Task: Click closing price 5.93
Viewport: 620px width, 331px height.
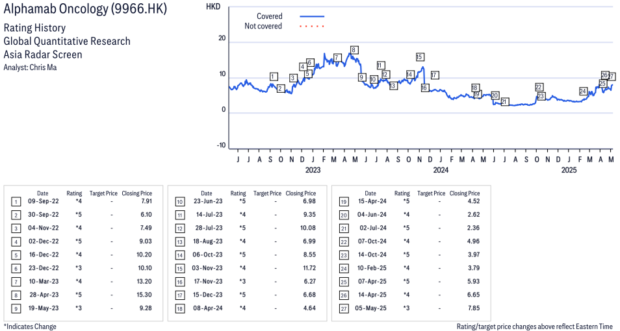Action: point(473,281)
